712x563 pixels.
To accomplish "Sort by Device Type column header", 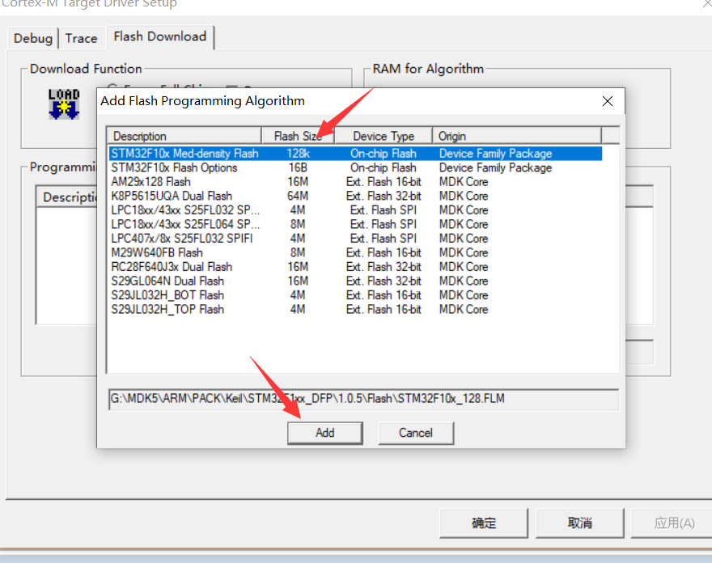I will tap(384, 136).
